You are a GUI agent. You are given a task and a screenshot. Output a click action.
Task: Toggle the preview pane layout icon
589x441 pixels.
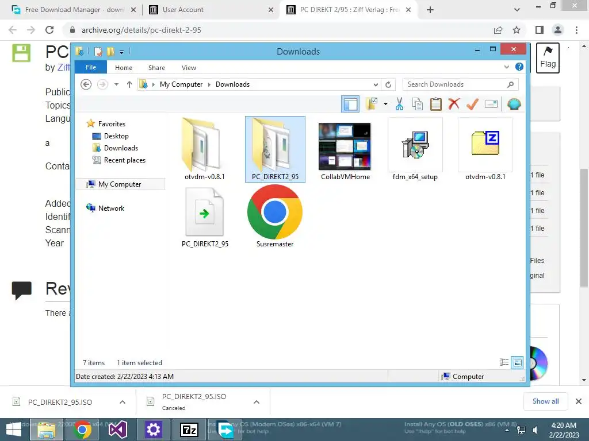click(350, 104)
